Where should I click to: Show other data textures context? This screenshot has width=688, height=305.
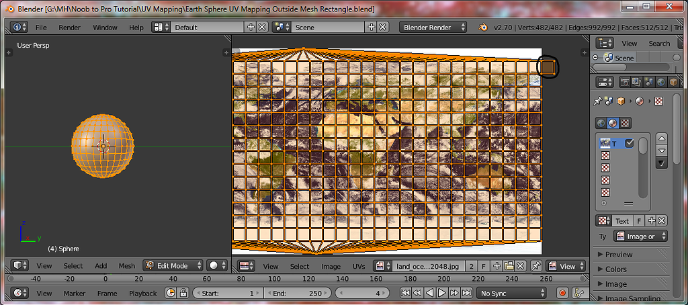pyautogui.click(x=626, y=123)
